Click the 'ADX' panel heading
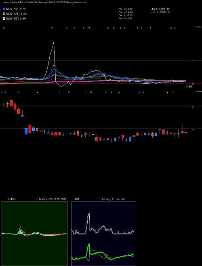Viewport: 202px width, 266px height. point(76,199)
